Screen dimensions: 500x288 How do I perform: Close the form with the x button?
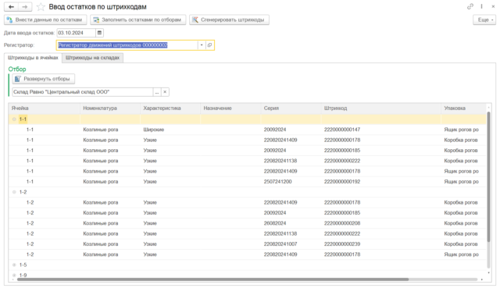[493, 6]
